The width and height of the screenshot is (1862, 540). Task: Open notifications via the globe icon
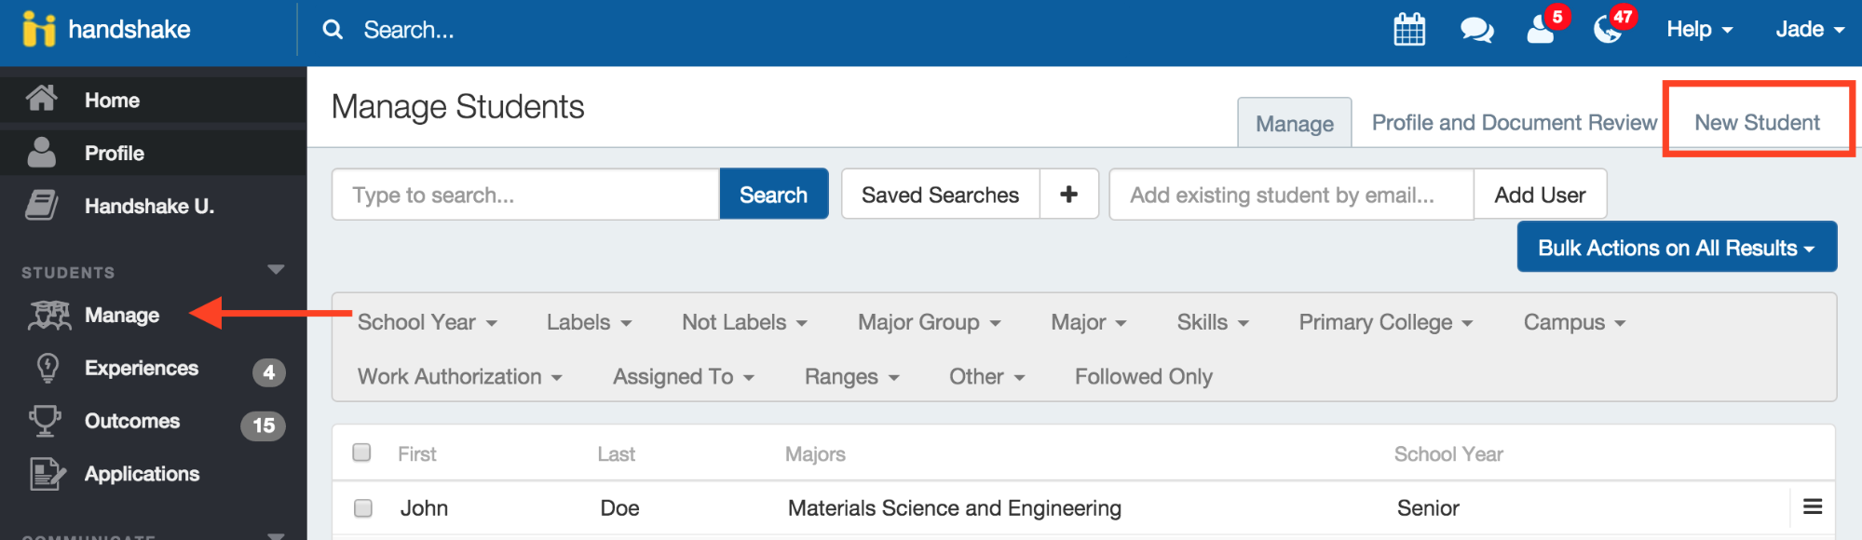pyautogui.click(x=1607, y=31)
